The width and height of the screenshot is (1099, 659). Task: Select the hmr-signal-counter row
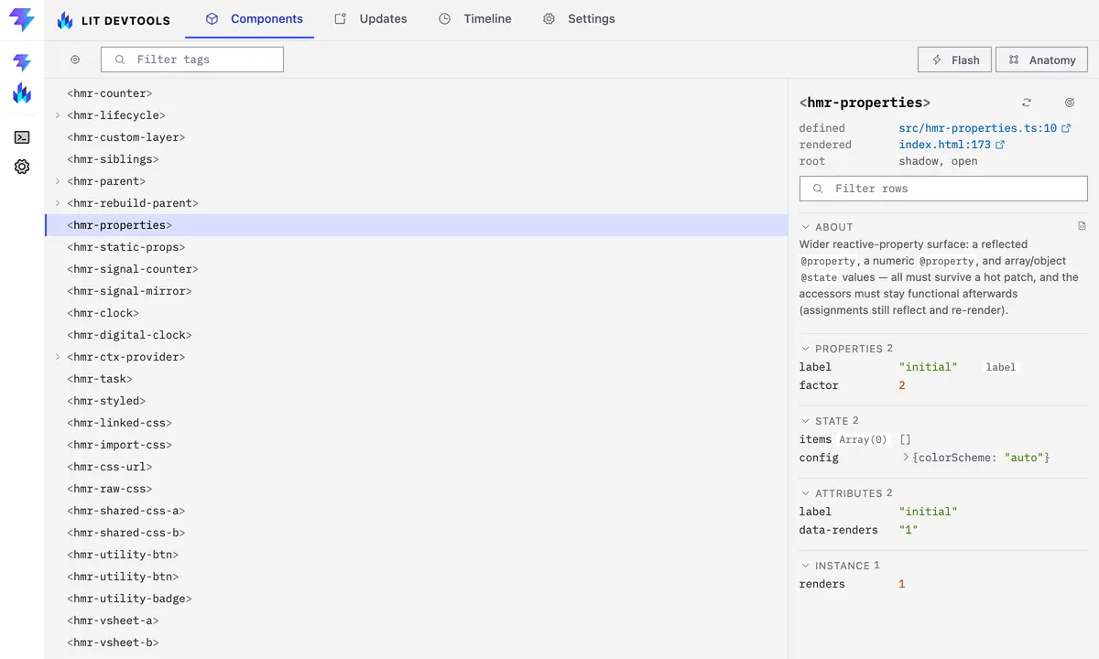tap(417, 269)
